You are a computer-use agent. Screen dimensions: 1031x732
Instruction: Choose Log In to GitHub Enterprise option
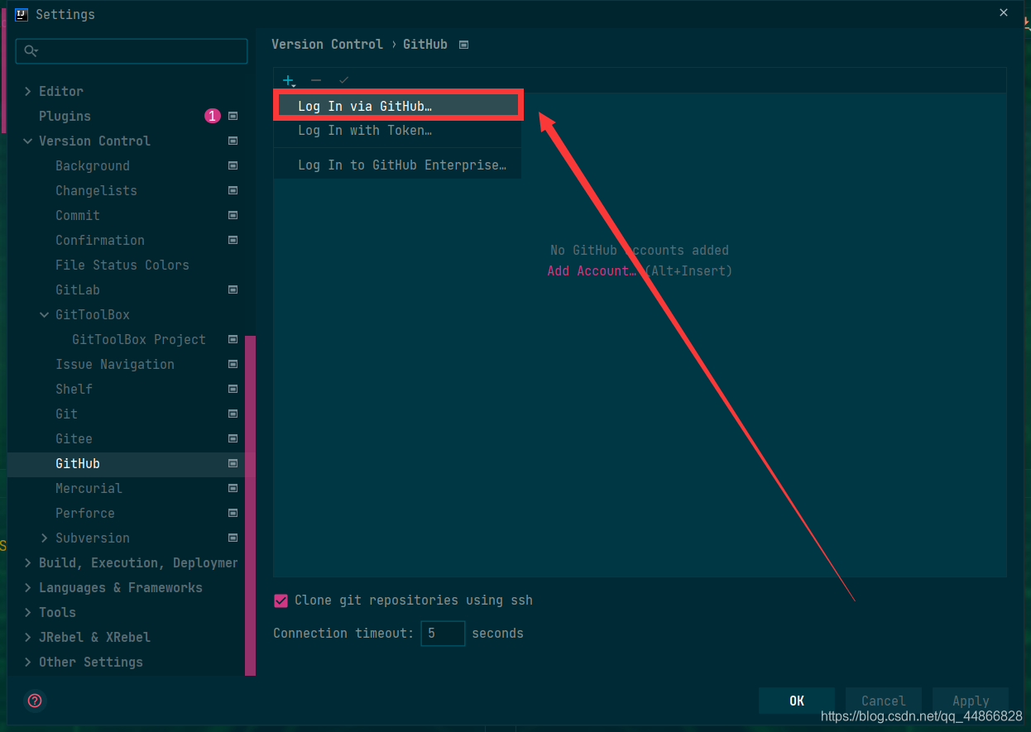pyautogui.click(x=397, y=165)
